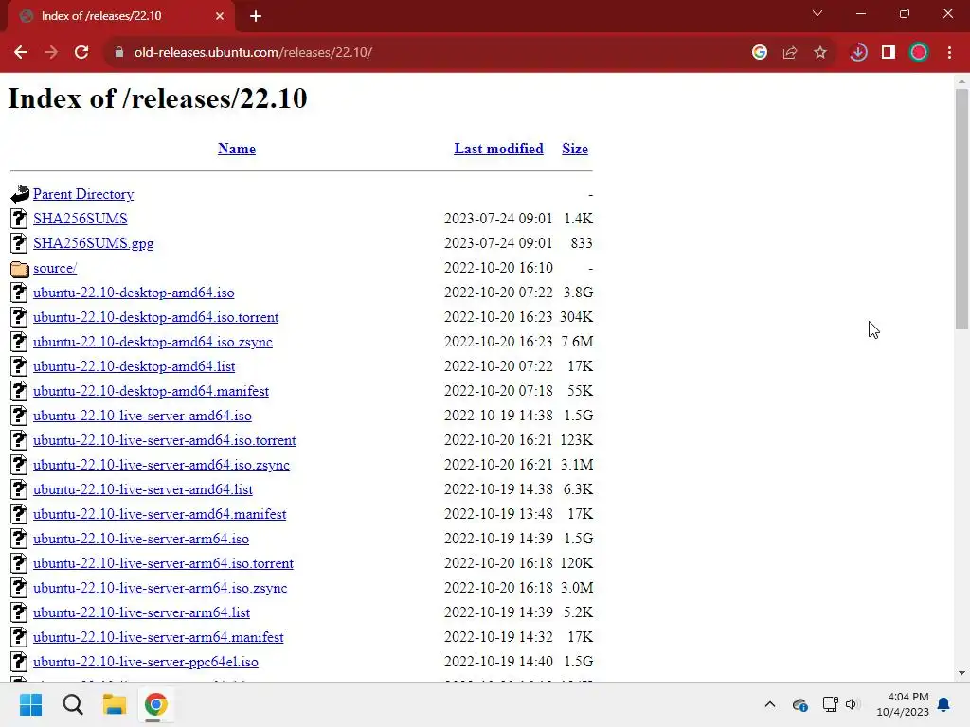The width and height of the screenshot is (970, 727).
Task: Click the cloud sync tray icon
Action: [799, 704]
